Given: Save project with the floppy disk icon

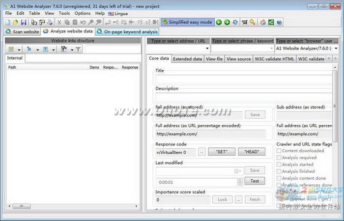Looking at the screenshot, I should click(24, 22).
